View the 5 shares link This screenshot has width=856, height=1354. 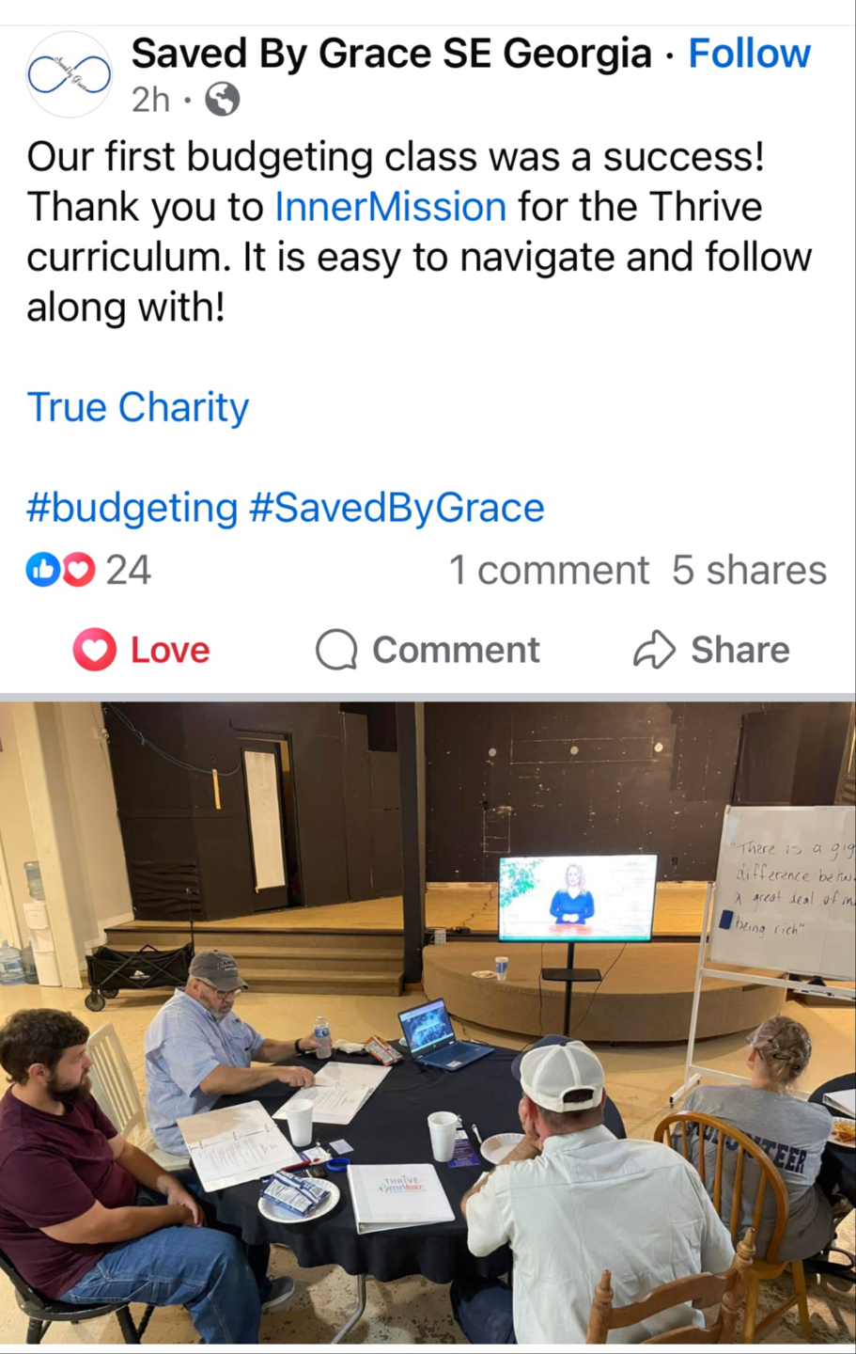(749, 570)
